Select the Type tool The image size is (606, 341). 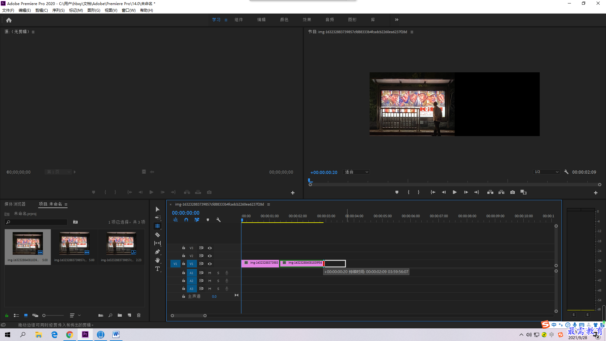(157, 269)
